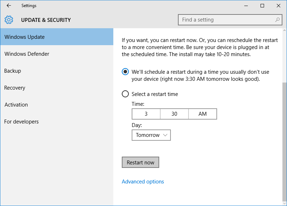Click the Restart now button
The image size is (287, 206).
(x=140, y=162)
